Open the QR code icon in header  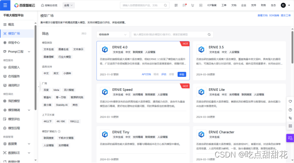pos(176,5)
